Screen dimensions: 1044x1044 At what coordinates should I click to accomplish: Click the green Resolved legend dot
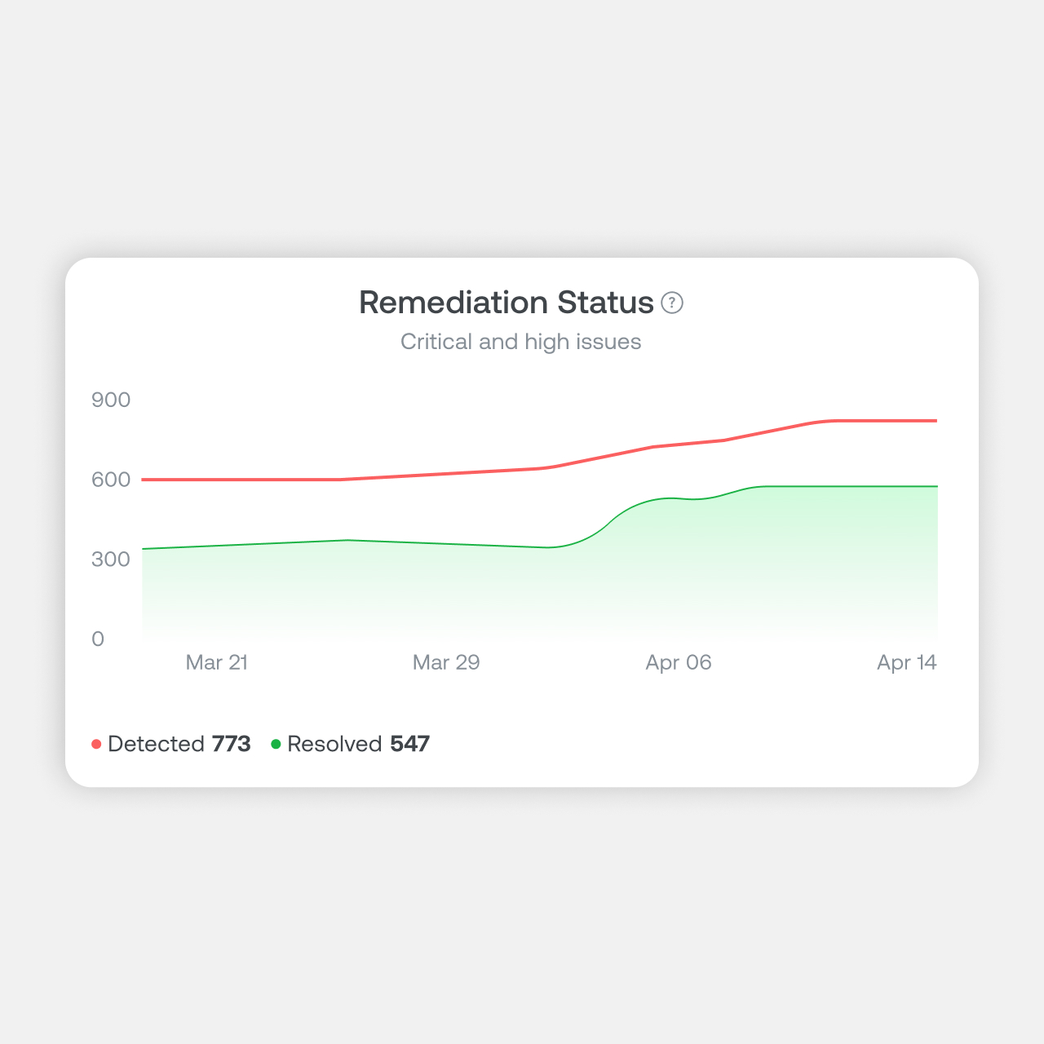tap(276, 744)
